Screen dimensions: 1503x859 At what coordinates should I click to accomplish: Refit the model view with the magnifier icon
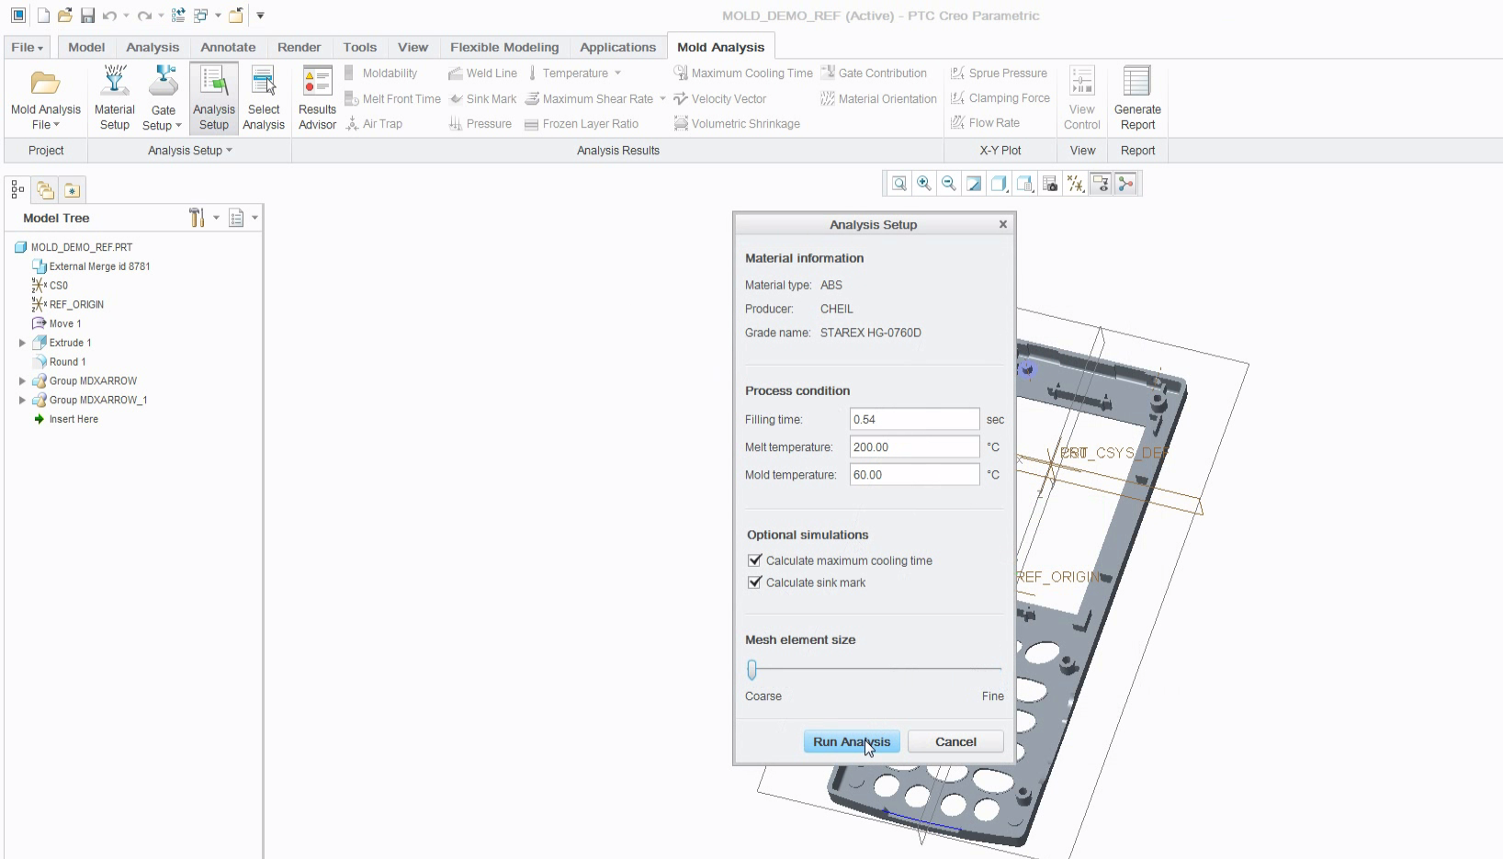point(899,184)
